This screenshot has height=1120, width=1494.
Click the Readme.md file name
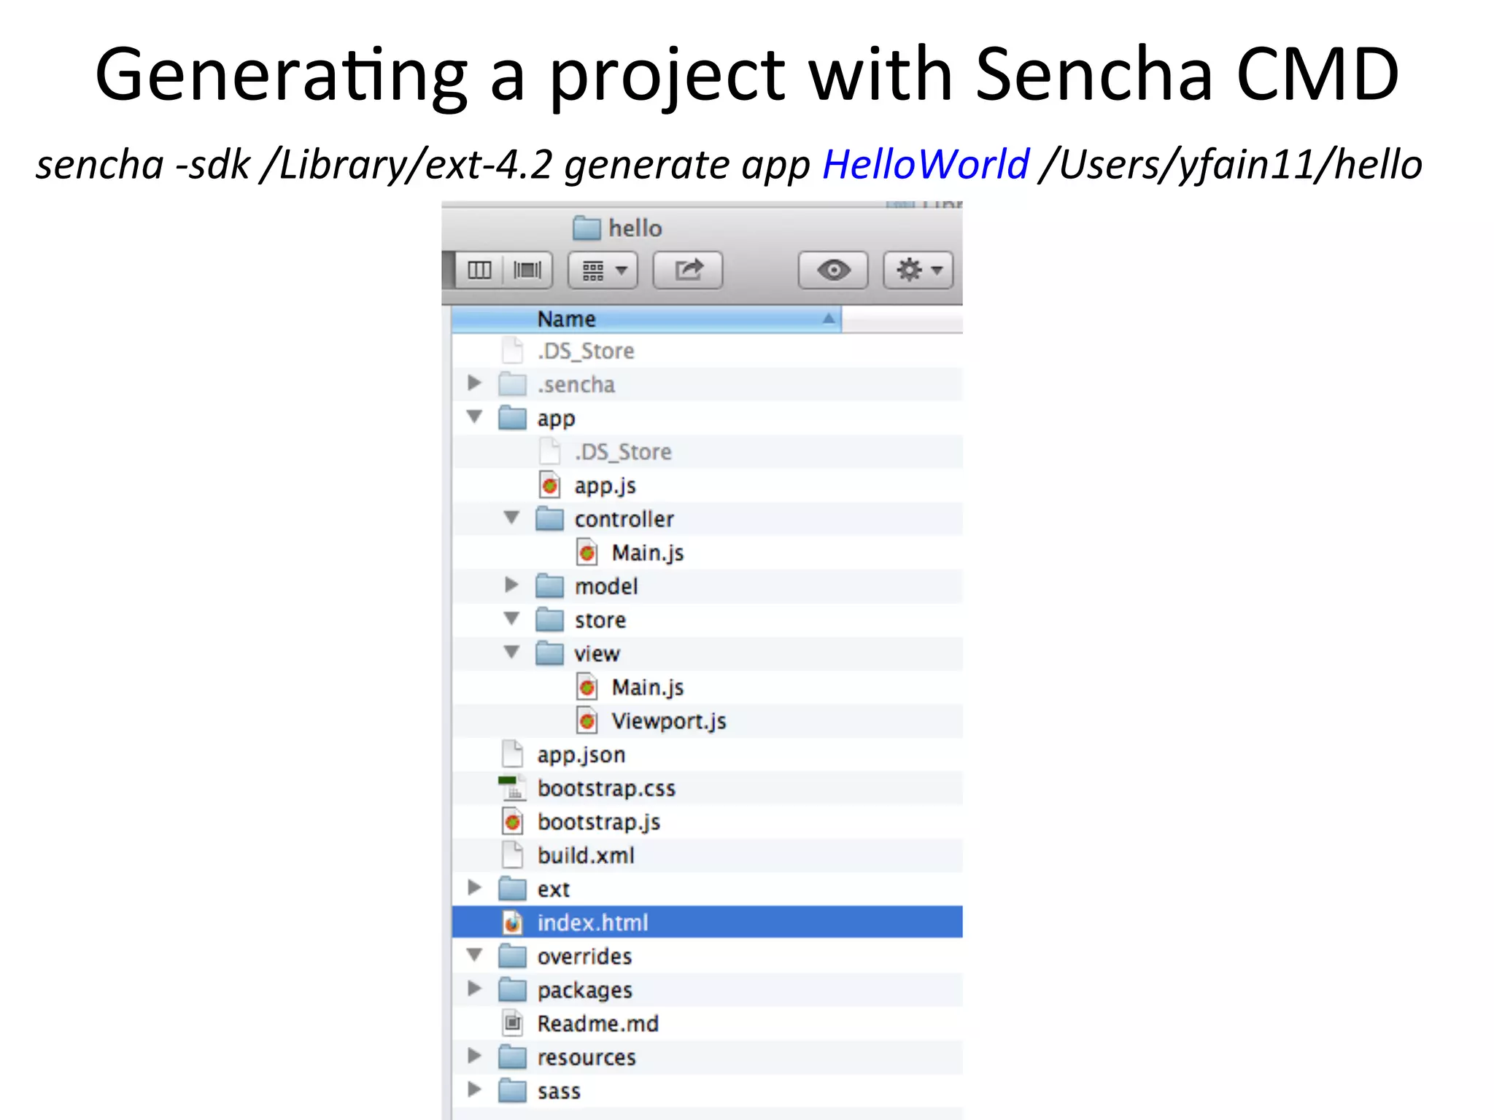point(597,1023)
